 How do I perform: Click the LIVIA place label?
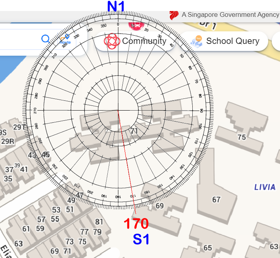pos(265,187)
